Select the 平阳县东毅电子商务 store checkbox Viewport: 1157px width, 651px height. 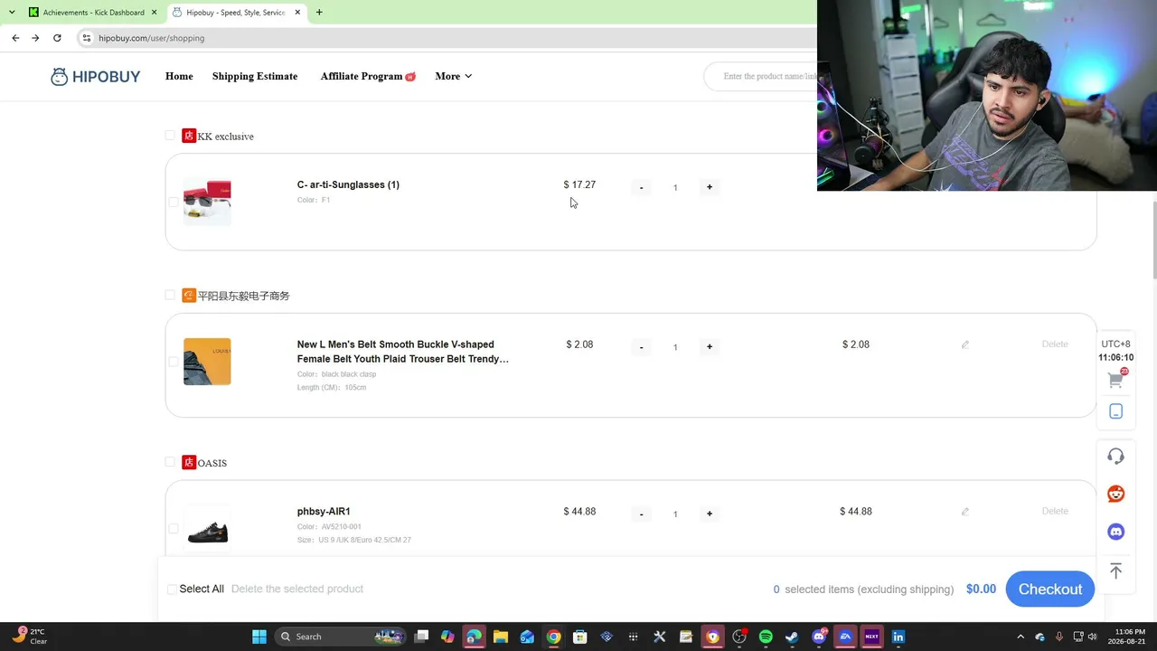tap(170, 295)
